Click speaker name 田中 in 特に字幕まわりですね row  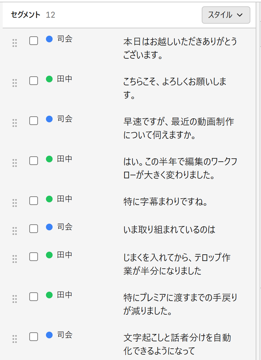[65, 199]
